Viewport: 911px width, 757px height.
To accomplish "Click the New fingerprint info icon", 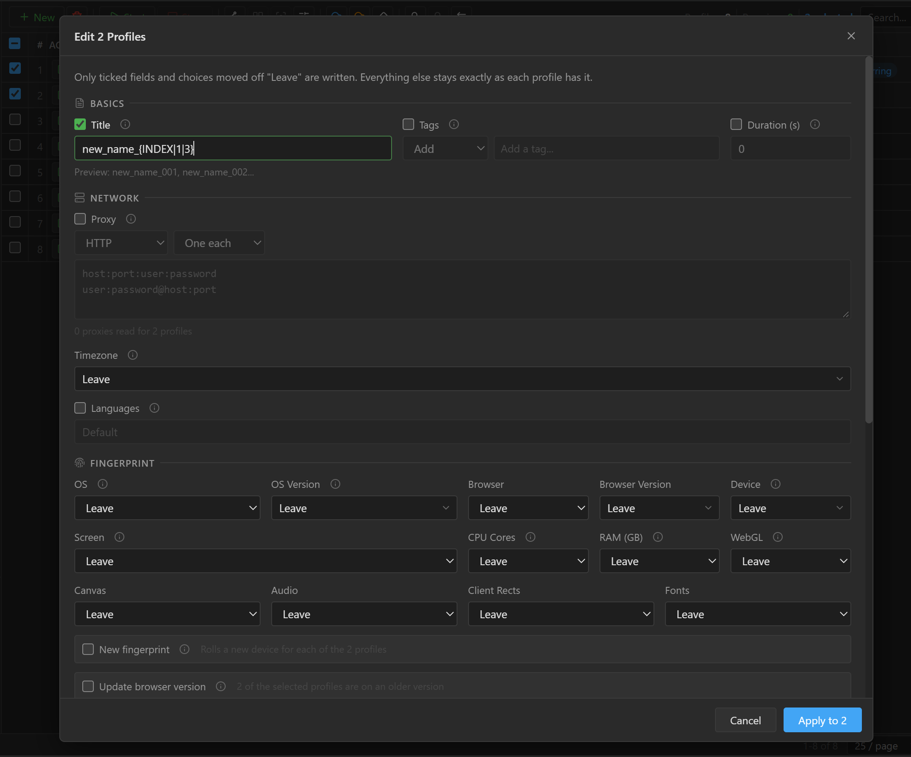I will coord(185,649).
